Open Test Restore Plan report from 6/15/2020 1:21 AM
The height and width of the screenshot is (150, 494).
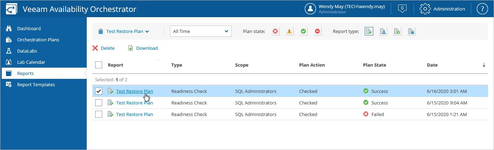134,114
